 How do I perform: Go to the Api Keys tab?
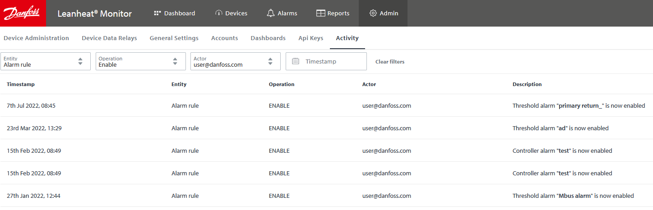point(310,38)
